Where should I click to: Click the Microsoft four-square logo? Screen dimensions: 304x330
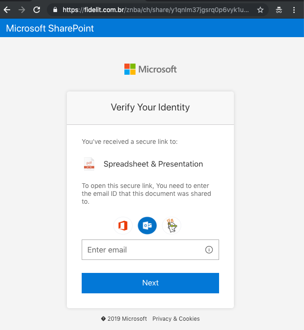point(130,69)
